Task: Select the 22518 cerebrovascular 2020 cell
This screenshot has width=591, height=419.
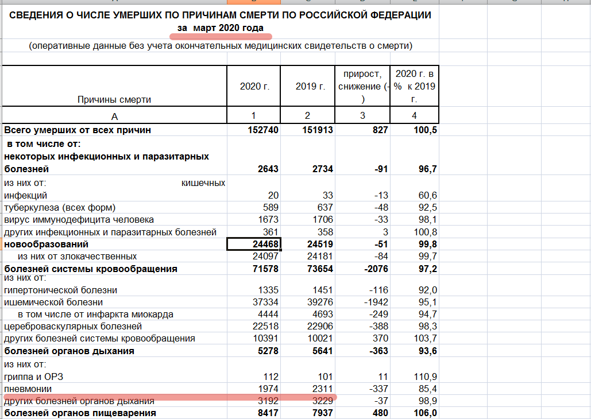Action: [254, 327]
